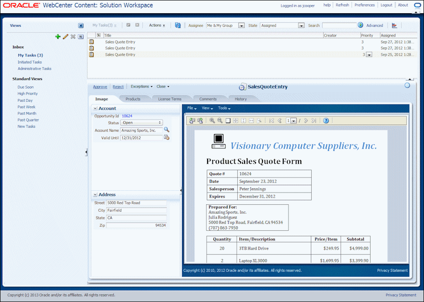This screenshot has height=302, width=424.
Task: Click the viewer fit-to-width icon
Action: click(x=251, y=120)
